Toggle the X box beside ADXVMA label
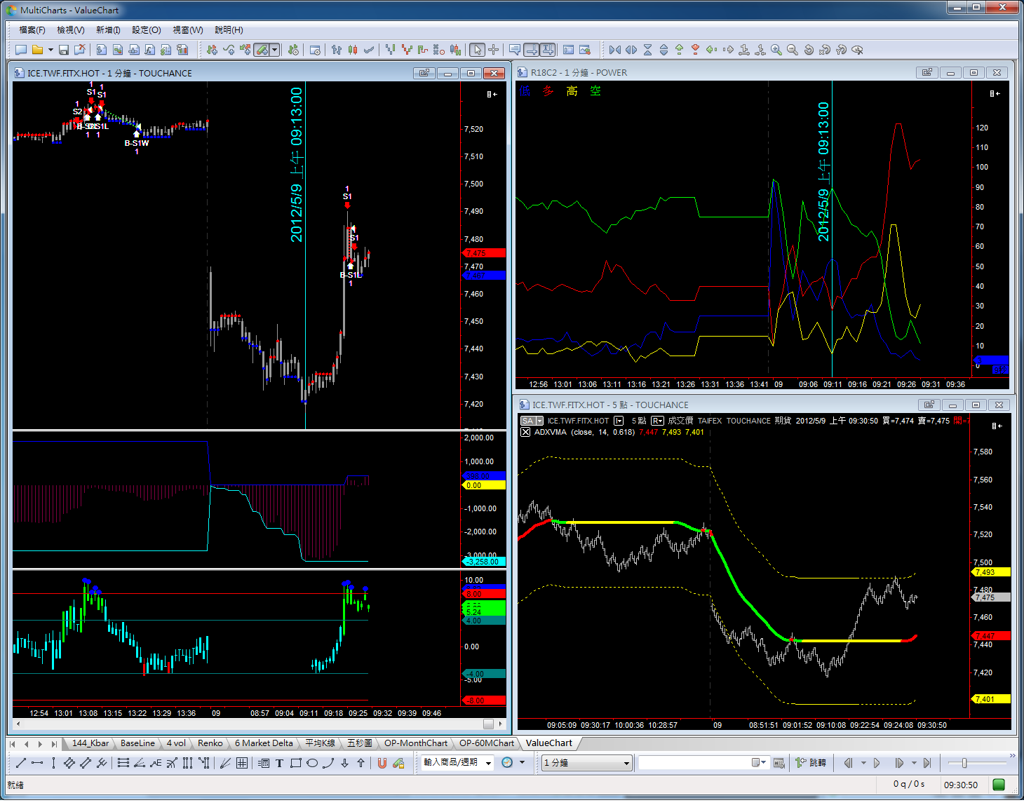The height and width of the screenshot is (812, 1024). (525, 432)
